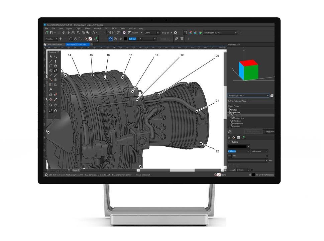The height and width of the screenshot is (241, 324).
Task: Select the Rectangle tool in Toolbox
Action: pyautogui.click(x=51, y=66)
